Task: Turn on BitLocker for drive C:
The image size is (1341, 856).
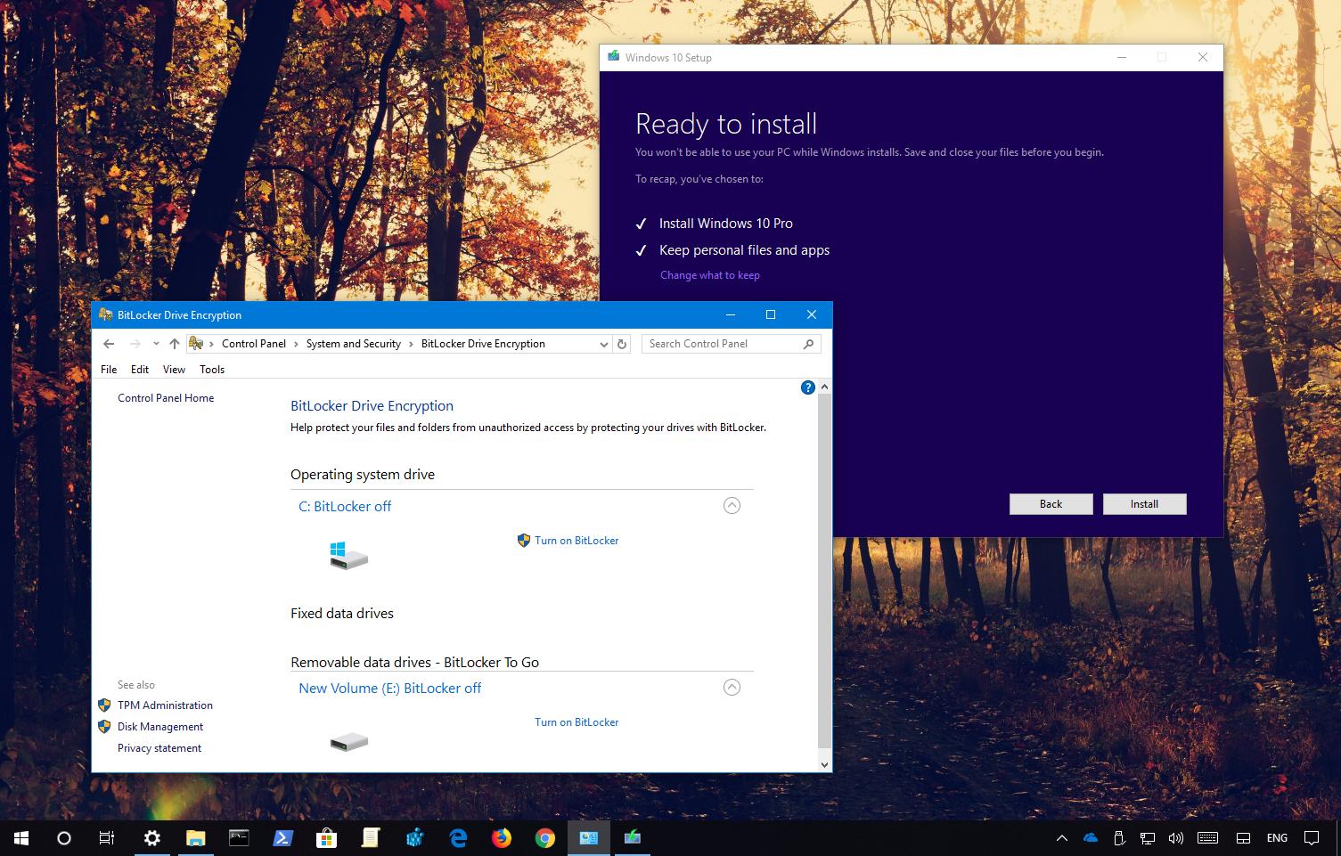Action: [x=576, y=540]
